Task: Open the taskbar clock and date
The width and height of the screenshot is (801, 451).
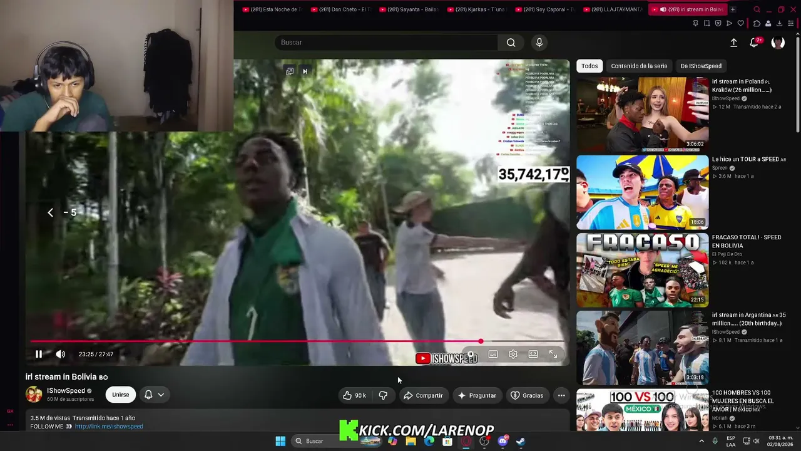Action: coord(780,441)
